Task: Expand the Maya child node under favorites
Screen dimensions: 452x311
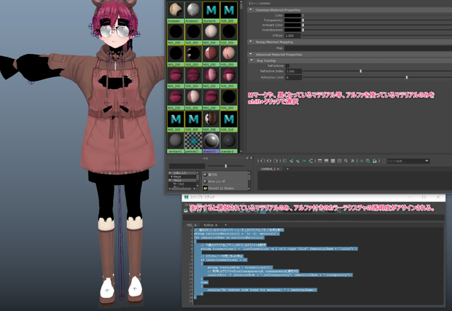Action: (x=171, y=176)
